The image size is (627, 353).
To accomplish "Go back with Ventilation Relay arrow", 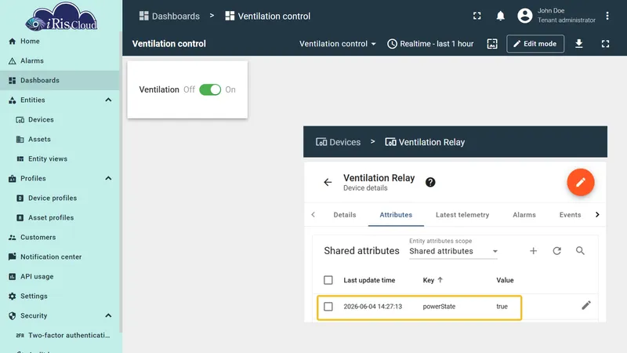I will (328, 182).
